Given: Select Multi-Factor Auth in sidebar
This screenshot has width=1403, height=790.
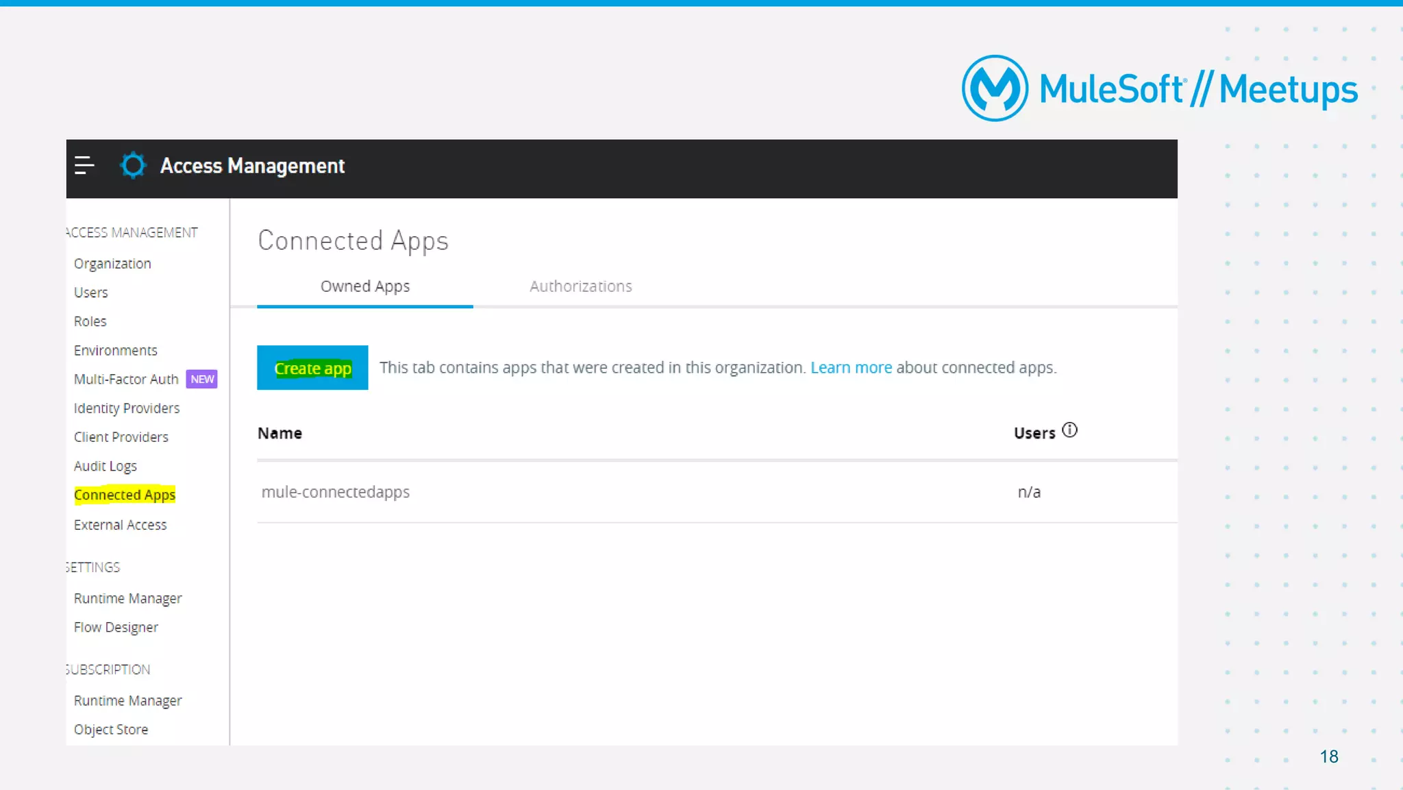Looking at the screenshot, I should (126, 380).
